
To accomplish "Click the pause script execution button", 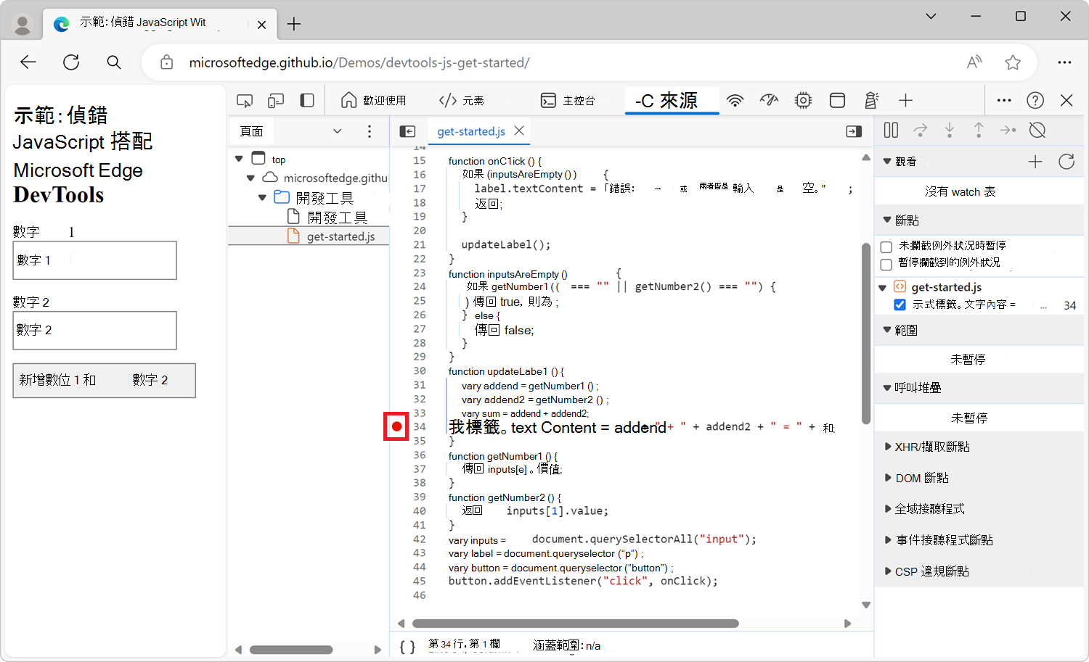I will [891, 131].
